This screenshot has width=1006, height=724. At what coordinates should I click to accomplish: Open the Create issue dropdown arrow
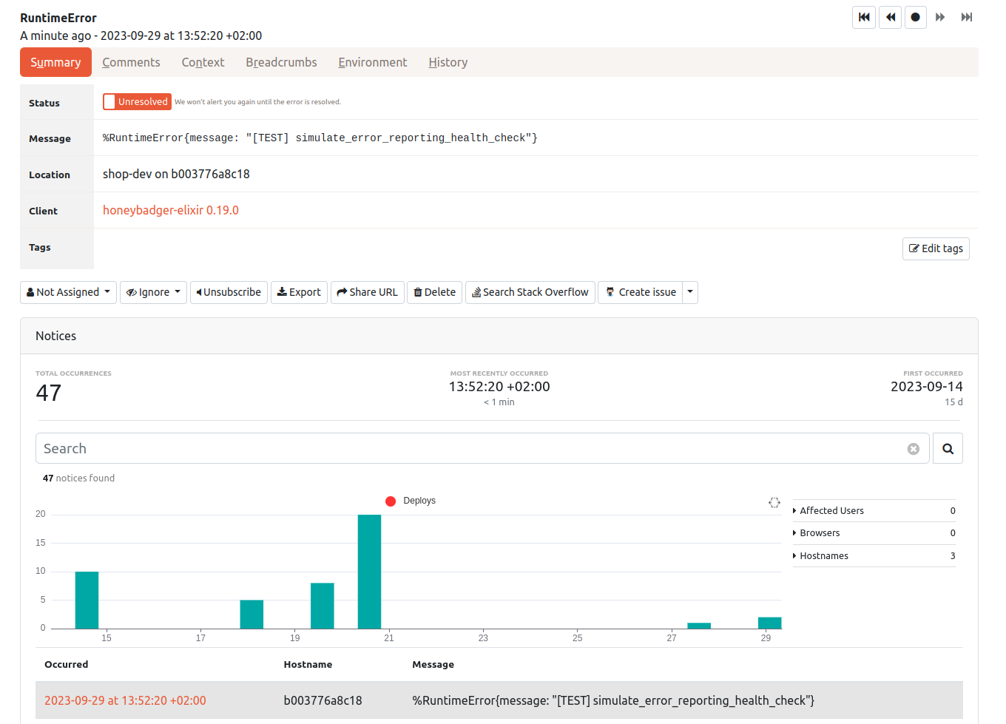[x=690, y=292]
